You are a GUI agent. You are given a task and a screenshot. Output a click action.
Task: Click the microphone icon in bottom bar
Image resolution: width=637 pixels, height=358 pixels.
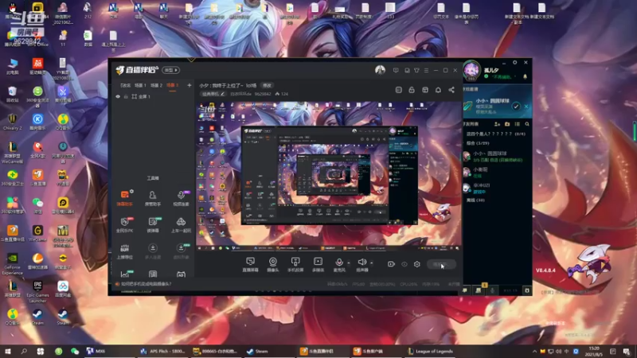[339, 263]
